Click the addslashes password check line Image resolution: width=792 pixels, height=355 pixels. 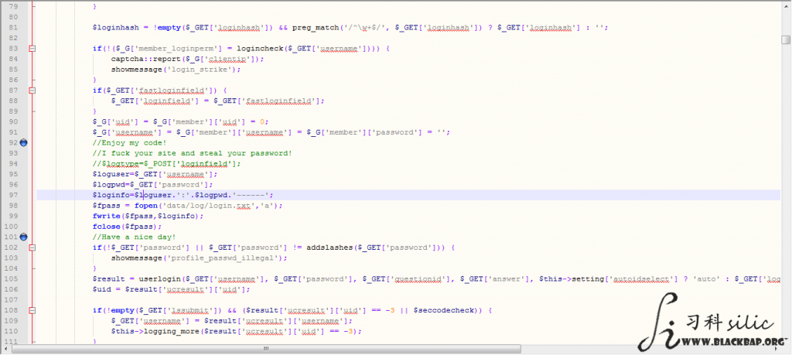(273, 247)
